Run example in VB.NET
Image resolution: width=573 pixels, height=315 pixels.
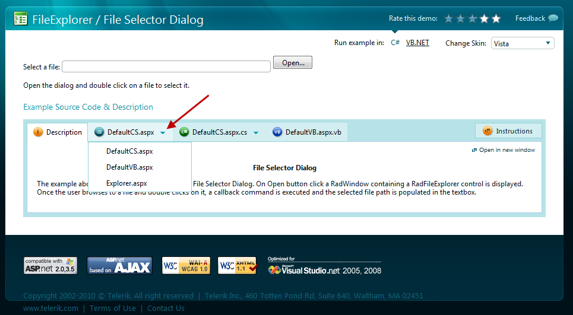point(417,43)
